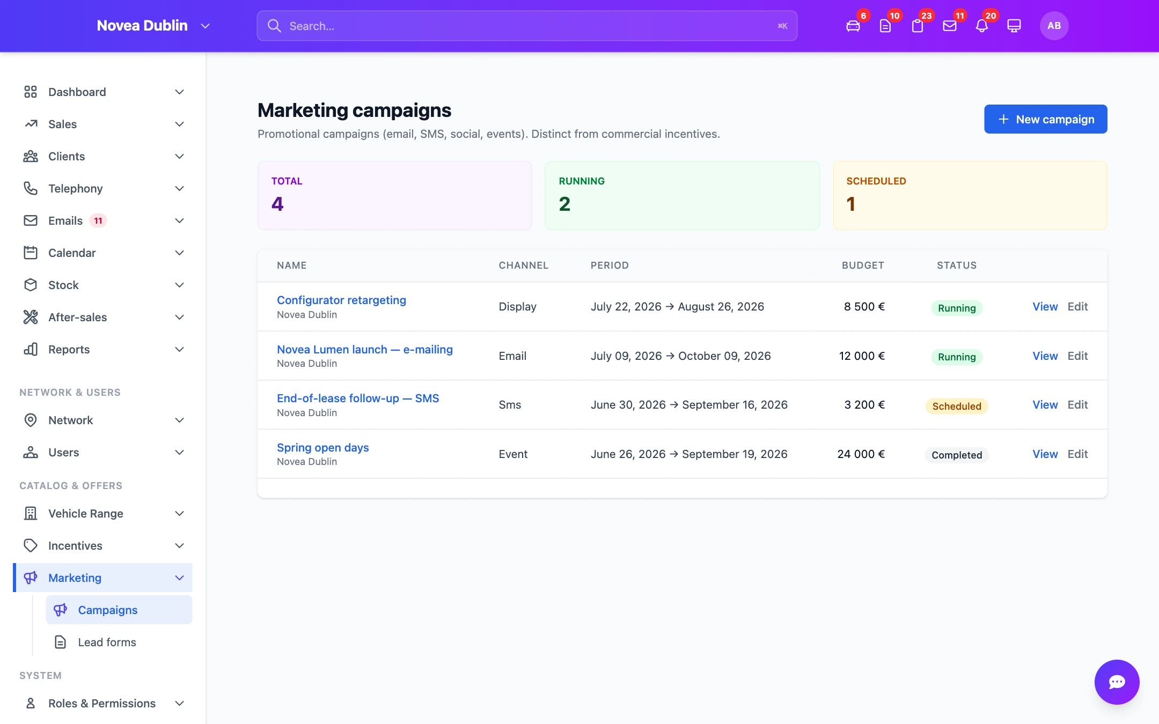The height and width of the screenshot is (724, 1159).
Task: Click the Clients people icon
Action: tap(31, 156)
